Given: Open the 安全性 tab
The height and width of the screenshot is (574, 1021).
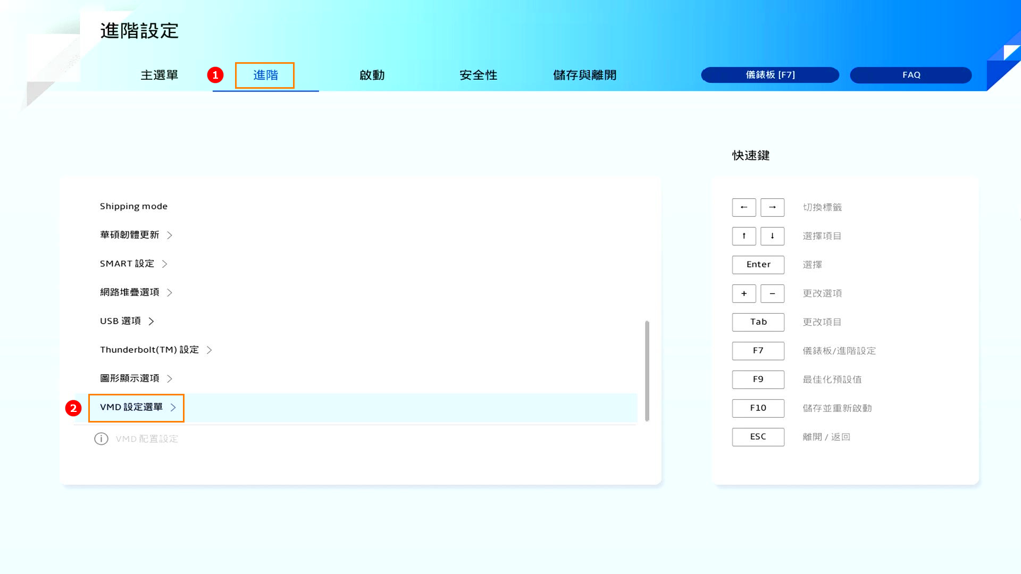Looking at the screenshot, I should pos(478,75).
